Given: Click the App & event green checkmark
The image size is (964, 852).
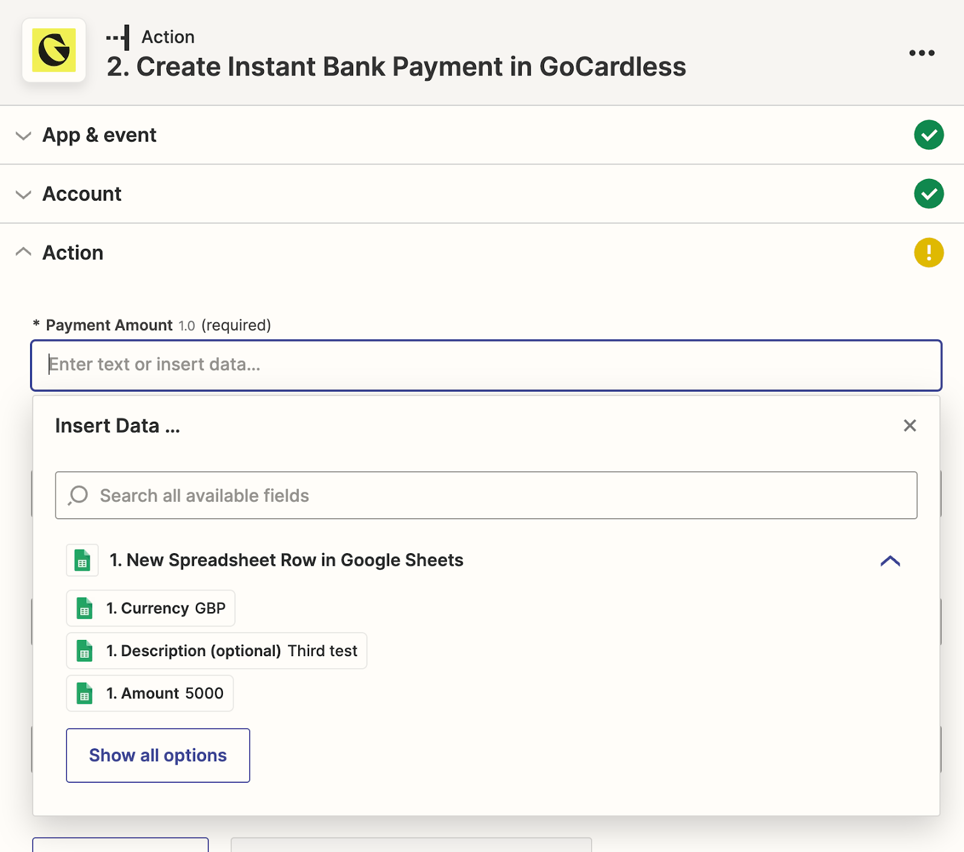Looking at the screenshot, I should point(928,135).
